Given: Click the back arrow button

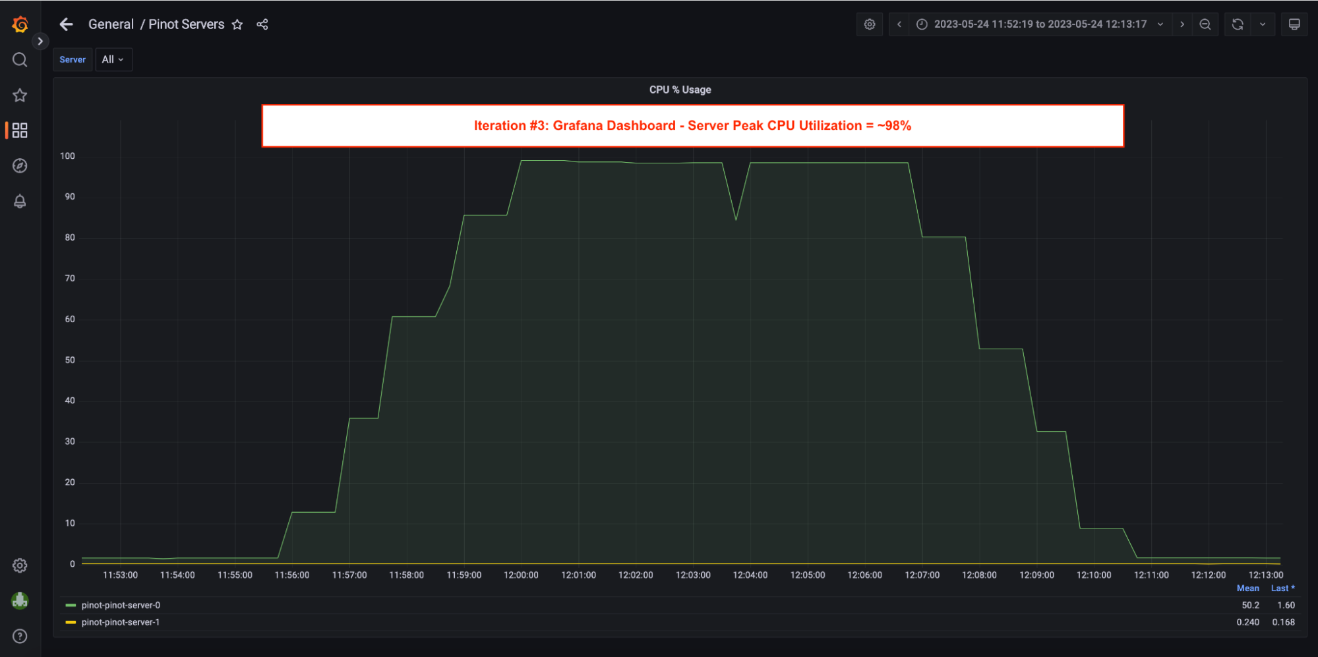Looking at the screenshot, I should (66, 24).
